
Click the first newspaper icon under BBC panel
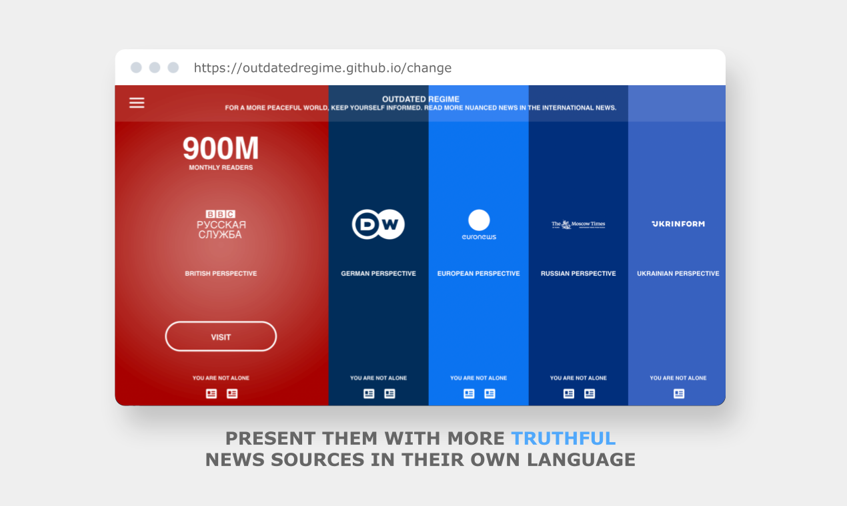[x=211, y=393]
